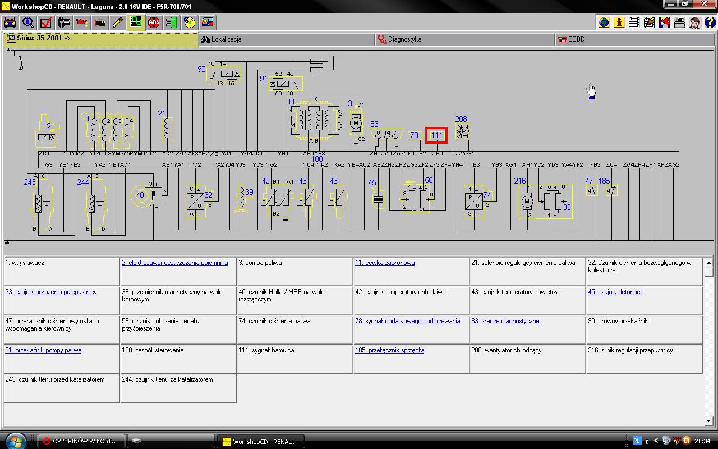Viewport: 718px width, 449px height.
Task: Click the magnifier info search icon
Action: 28,22
